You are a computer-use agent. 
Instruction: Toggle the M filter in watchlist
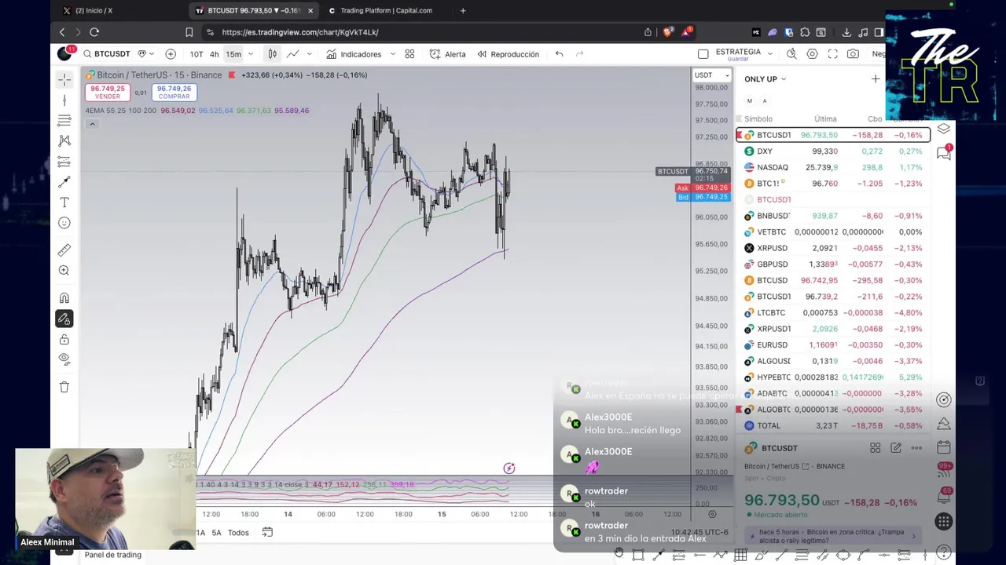(x=749, y=100)
